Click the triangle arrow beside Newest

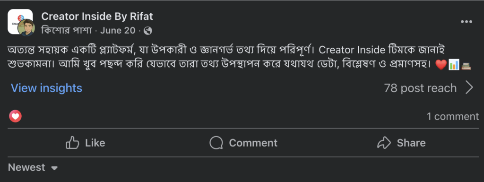point(54,168)
